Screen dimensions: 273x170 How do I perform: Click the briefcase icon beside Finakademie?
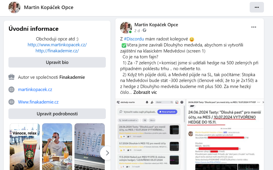[11, 77]
